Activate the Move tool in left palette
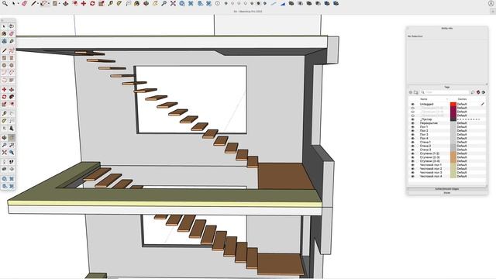Image resolution: width=496 pixels, height=279 pixels. (4, 90)
